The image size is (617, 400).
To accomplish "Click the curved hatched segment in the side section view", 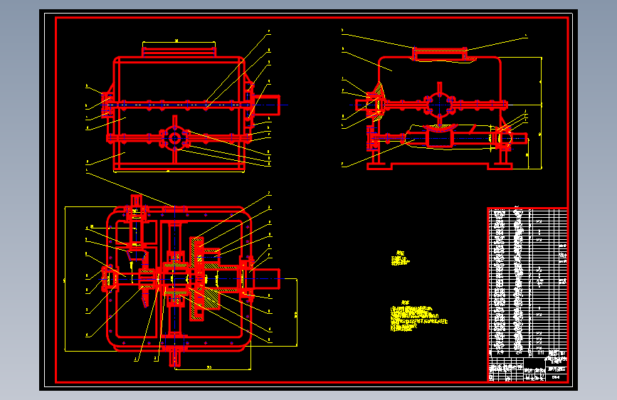I will pos(440,128).
